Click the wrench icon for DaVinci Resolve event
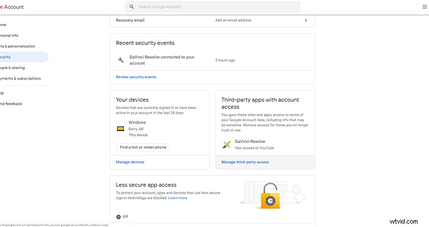The height and width of the screenshot is (227, 429). point(120,60)
